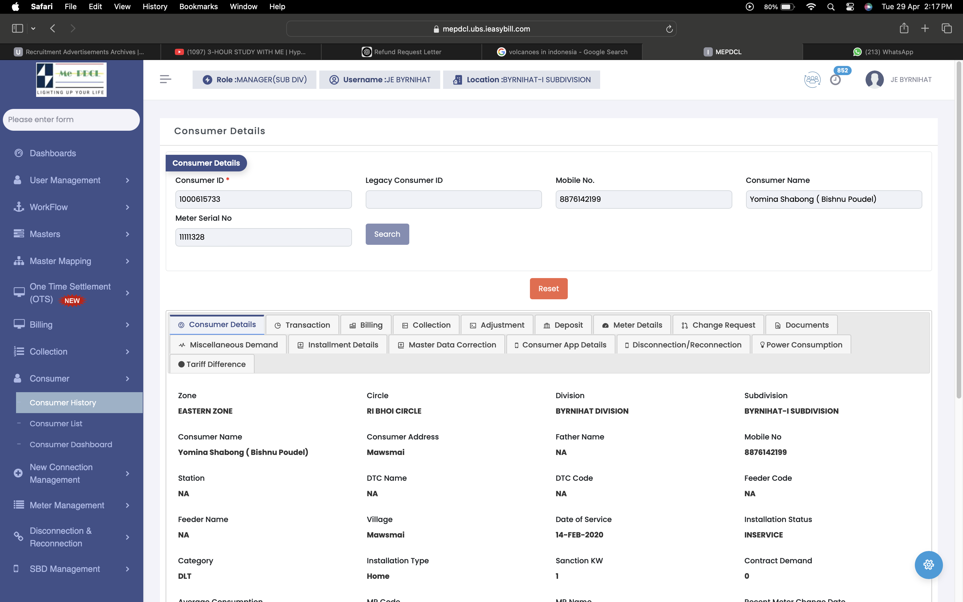Click the Wi-Fi status icon

pos(811,7)
